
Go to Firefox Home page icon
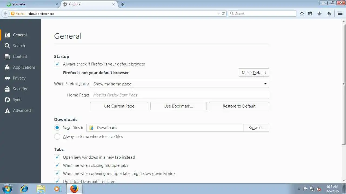point(329,13)
